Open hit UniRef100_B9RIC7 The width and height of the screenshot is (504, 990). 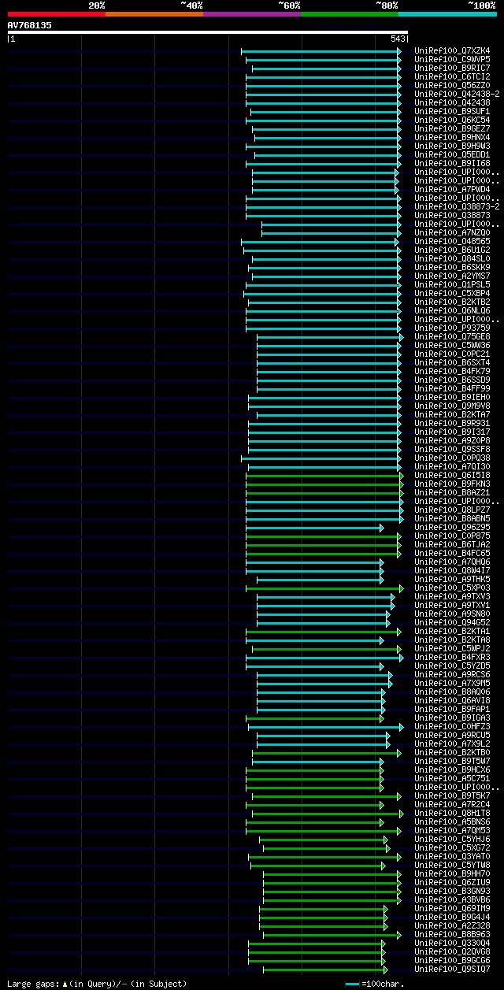click(x=452, y=68)
